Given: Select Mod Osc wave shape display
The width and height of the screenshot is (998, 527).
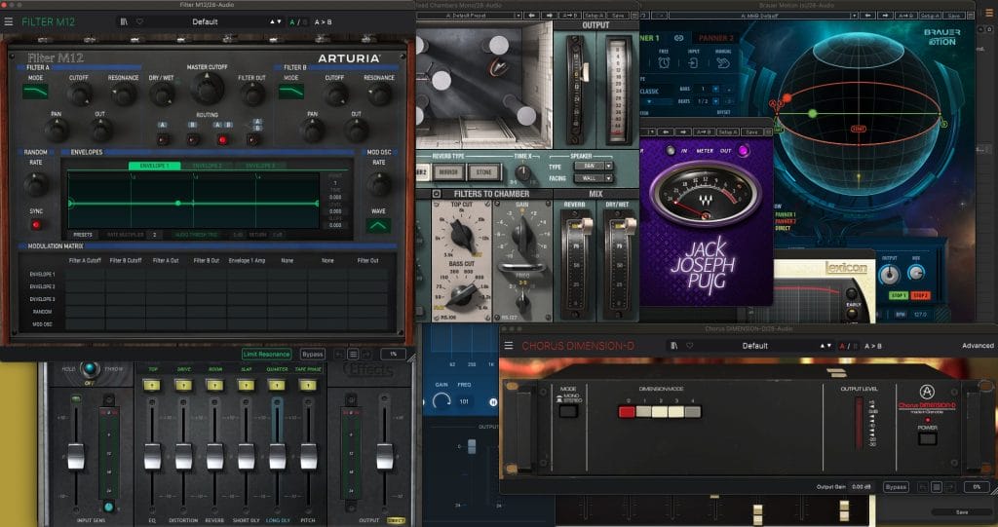Looking at the screenshot, I should pyautogui.click(x=378, y=225).
